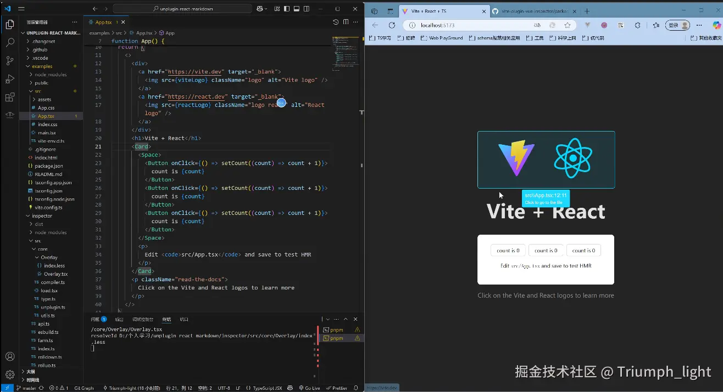Open the VS Code hamburger application menu
Viewport: 723px width, 392px height.
coord(21,9)
